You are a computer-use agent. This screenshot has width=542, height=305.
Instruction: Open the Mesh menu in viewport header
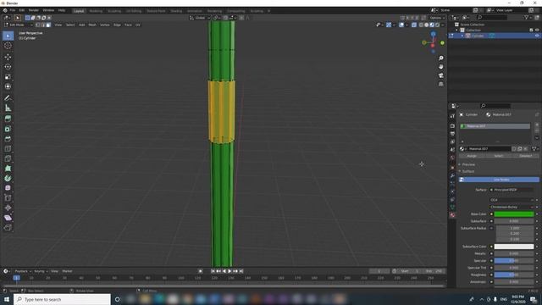(92, 25)
